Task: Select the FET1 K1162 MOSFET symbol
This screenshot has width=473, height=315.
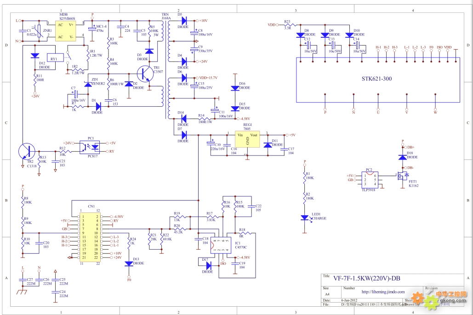Action: pyautogui.click(x=403, y=176)
